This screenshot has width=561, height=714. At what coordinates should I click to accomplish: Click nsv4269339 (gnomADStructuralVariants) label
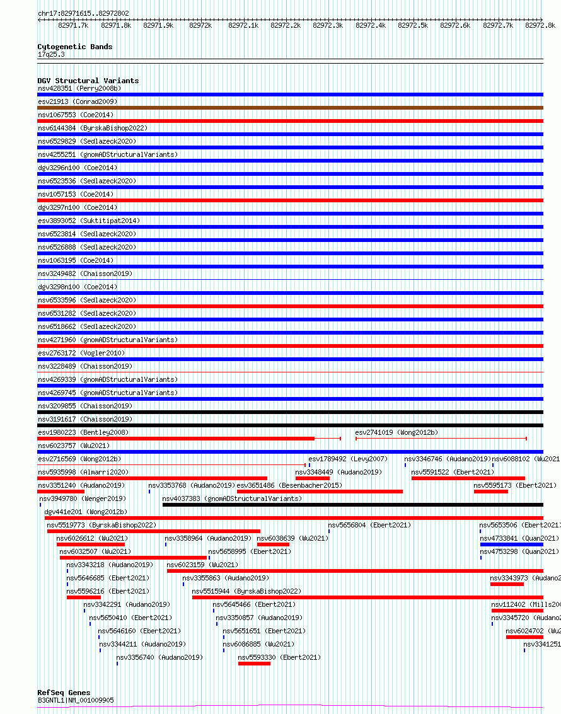108,379
